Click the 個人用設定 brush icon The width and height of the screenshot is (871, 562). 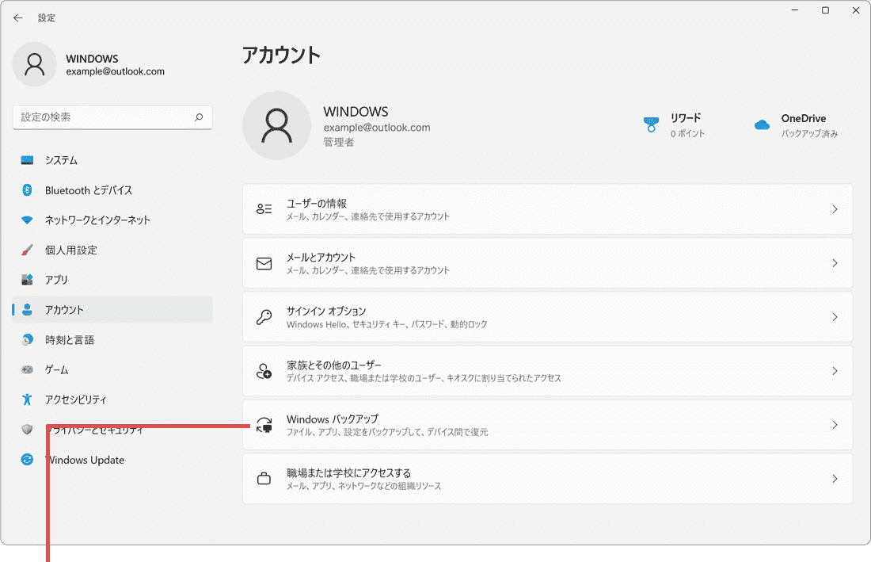point(27,250)
